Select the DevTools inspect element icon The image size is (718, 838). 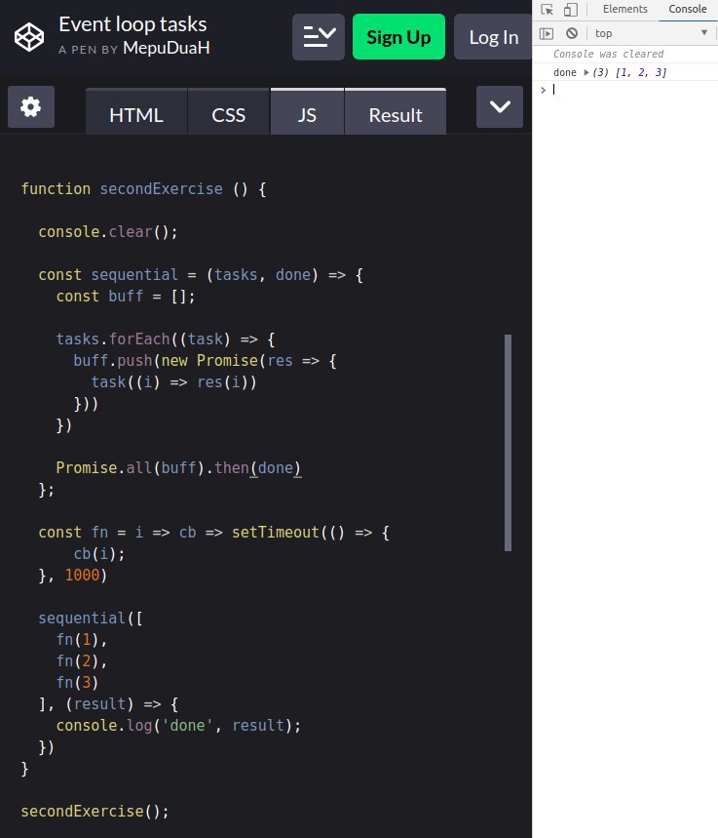[x=548, y=10]
